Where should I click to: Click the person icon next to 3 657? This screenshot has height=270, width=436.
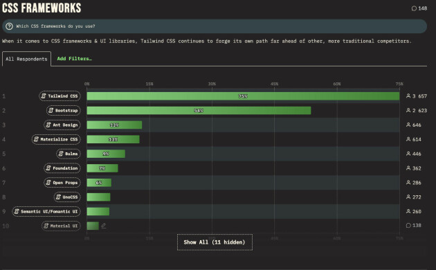point(408,96)
